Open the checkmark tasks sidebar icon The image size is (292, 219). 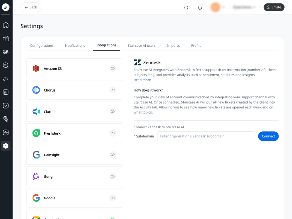(6, 106)
